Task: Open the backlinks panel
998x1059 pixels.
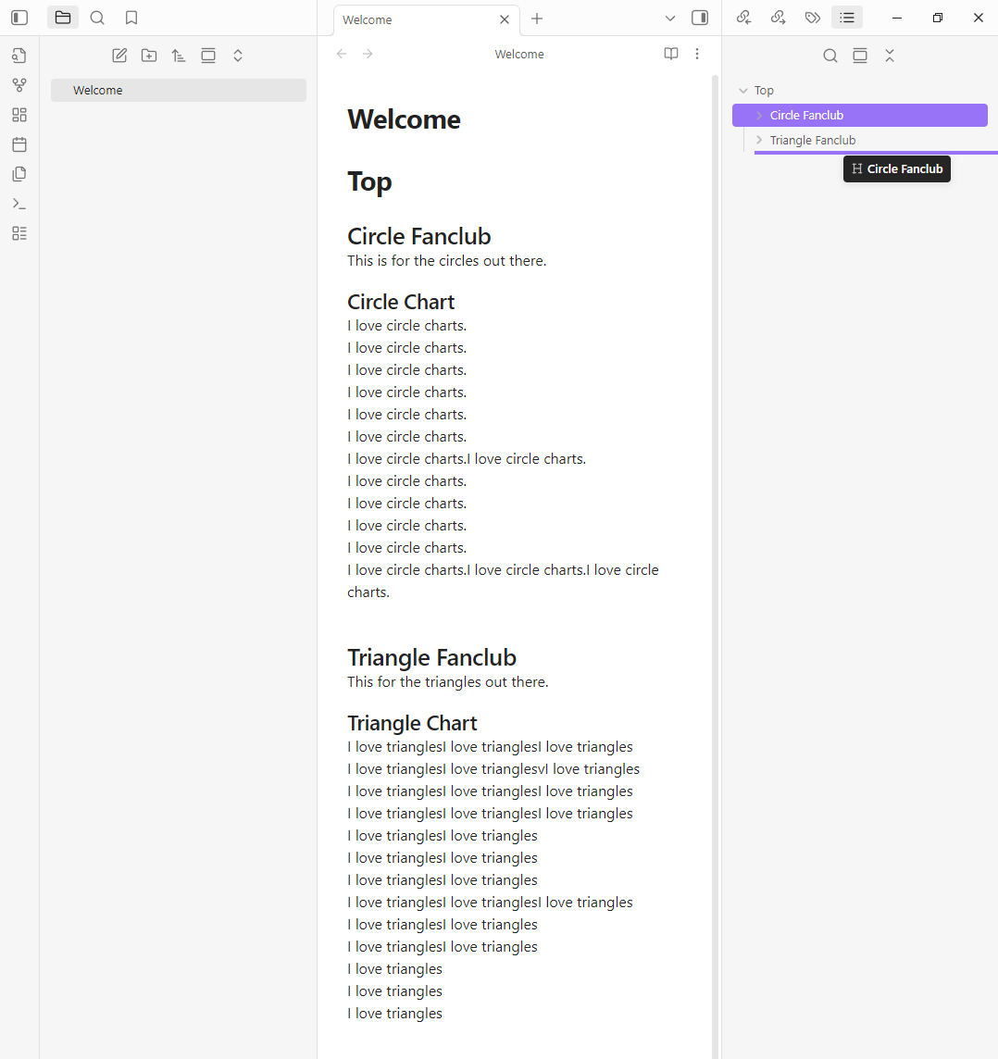Action: pyautogui.click(x=743, y=18)
